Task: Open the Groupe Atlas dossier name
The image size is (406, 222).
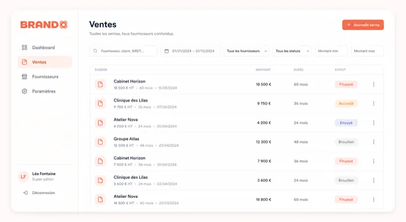Action: click(x=126, y=139)
